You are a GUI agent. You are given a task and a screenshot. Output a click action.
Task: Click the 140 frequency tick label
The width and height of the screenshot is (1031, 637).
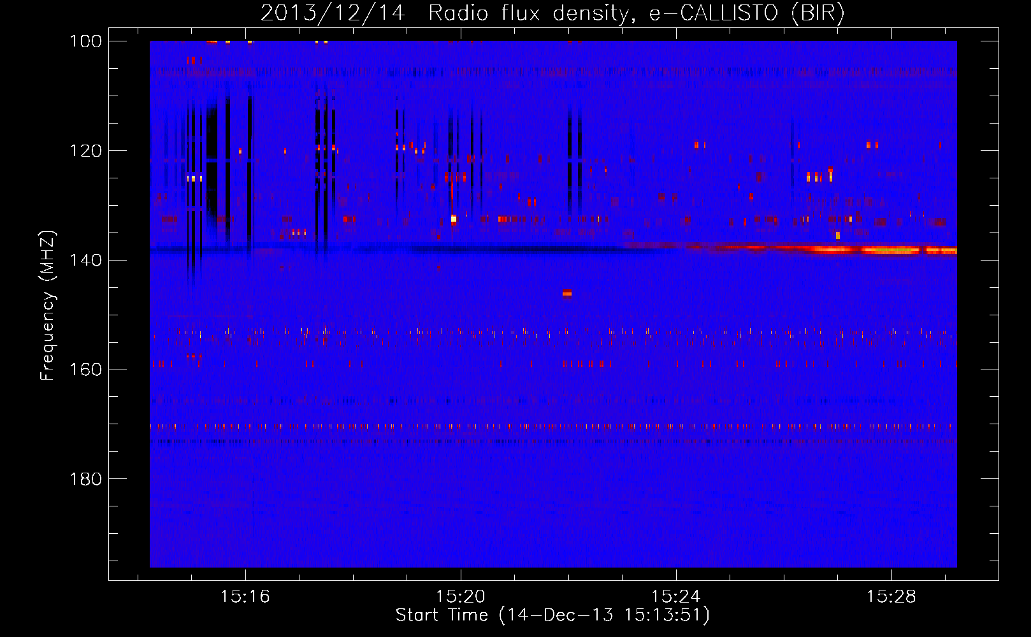[85, 260]
